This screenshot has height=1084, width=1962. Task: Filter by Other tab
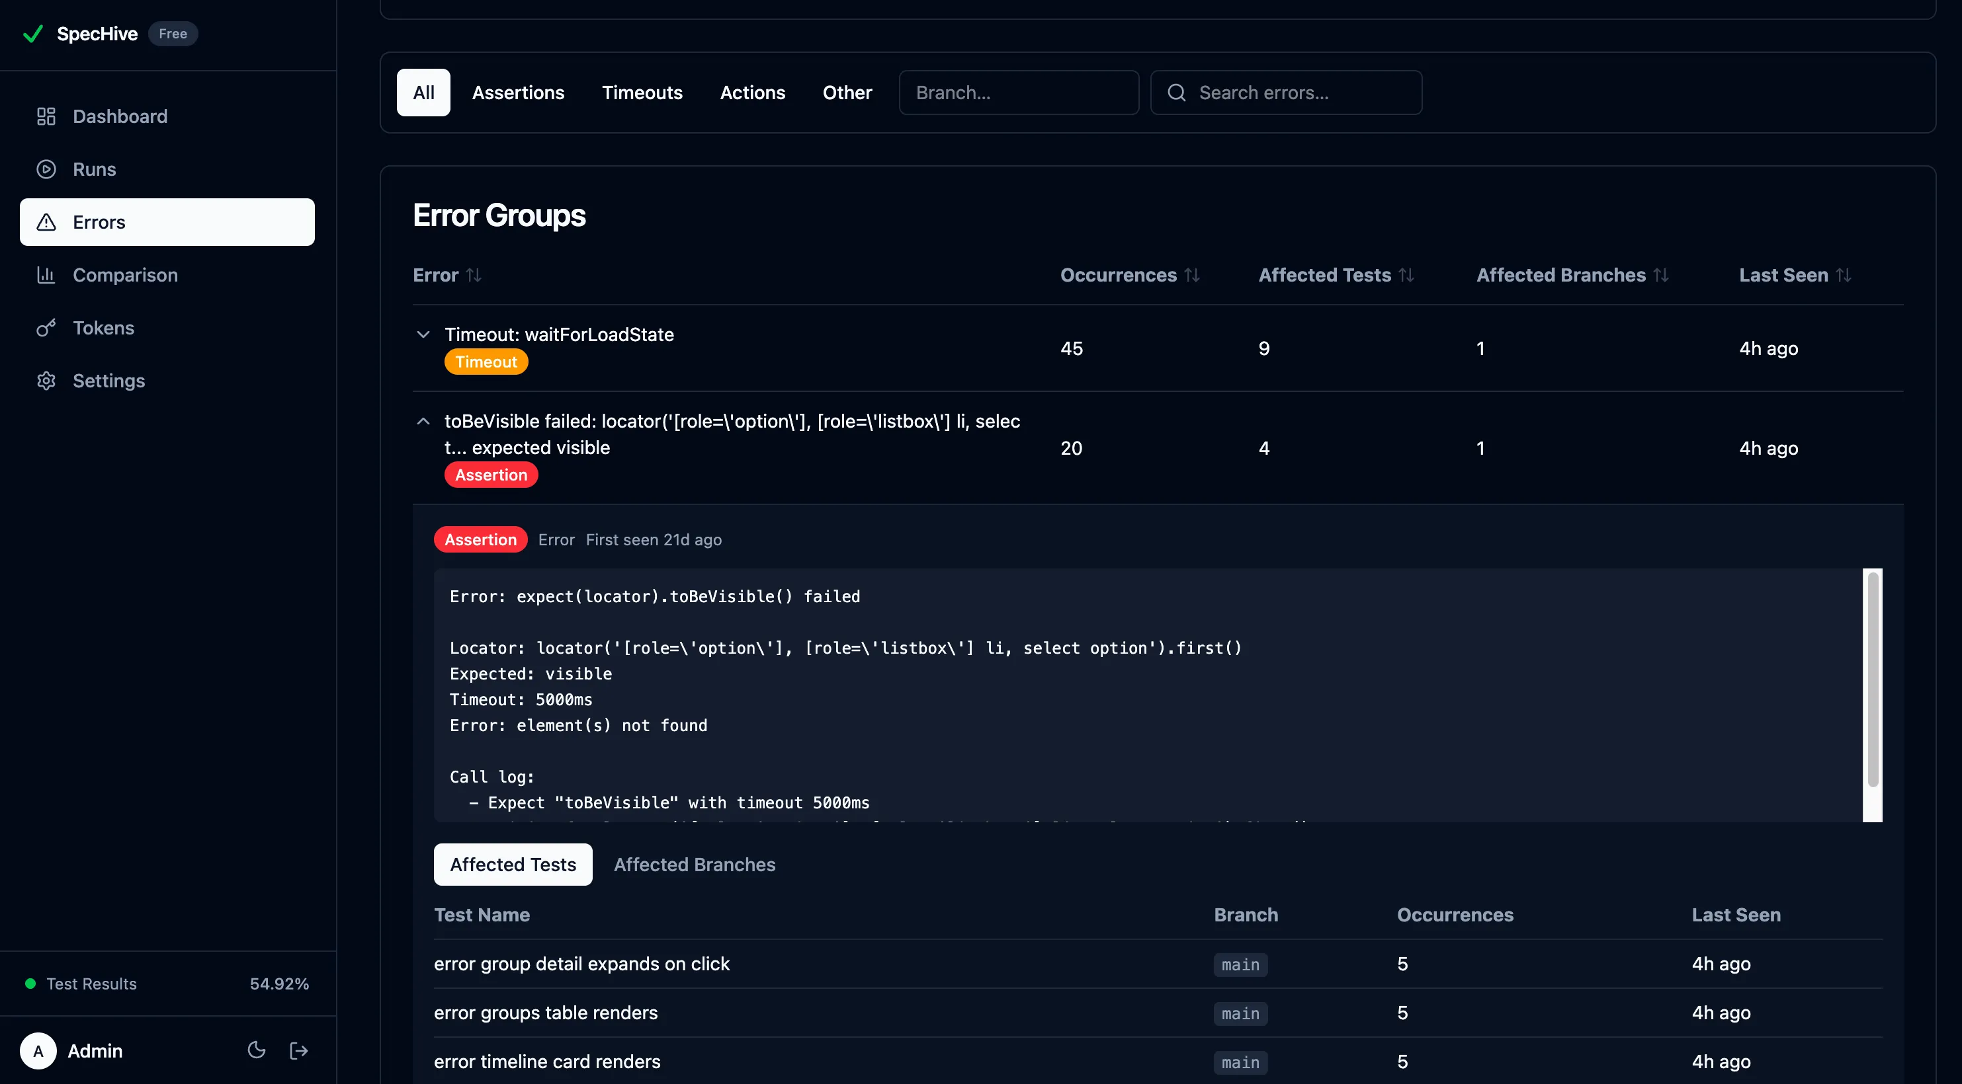(847, 93)
